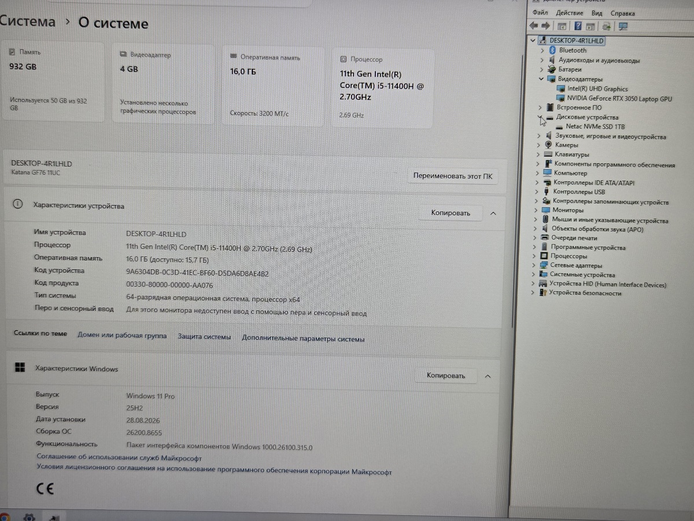Open the Действие menu
Image resolution: width=694 pixels, height=521 pixels.
tap(570, 13)
